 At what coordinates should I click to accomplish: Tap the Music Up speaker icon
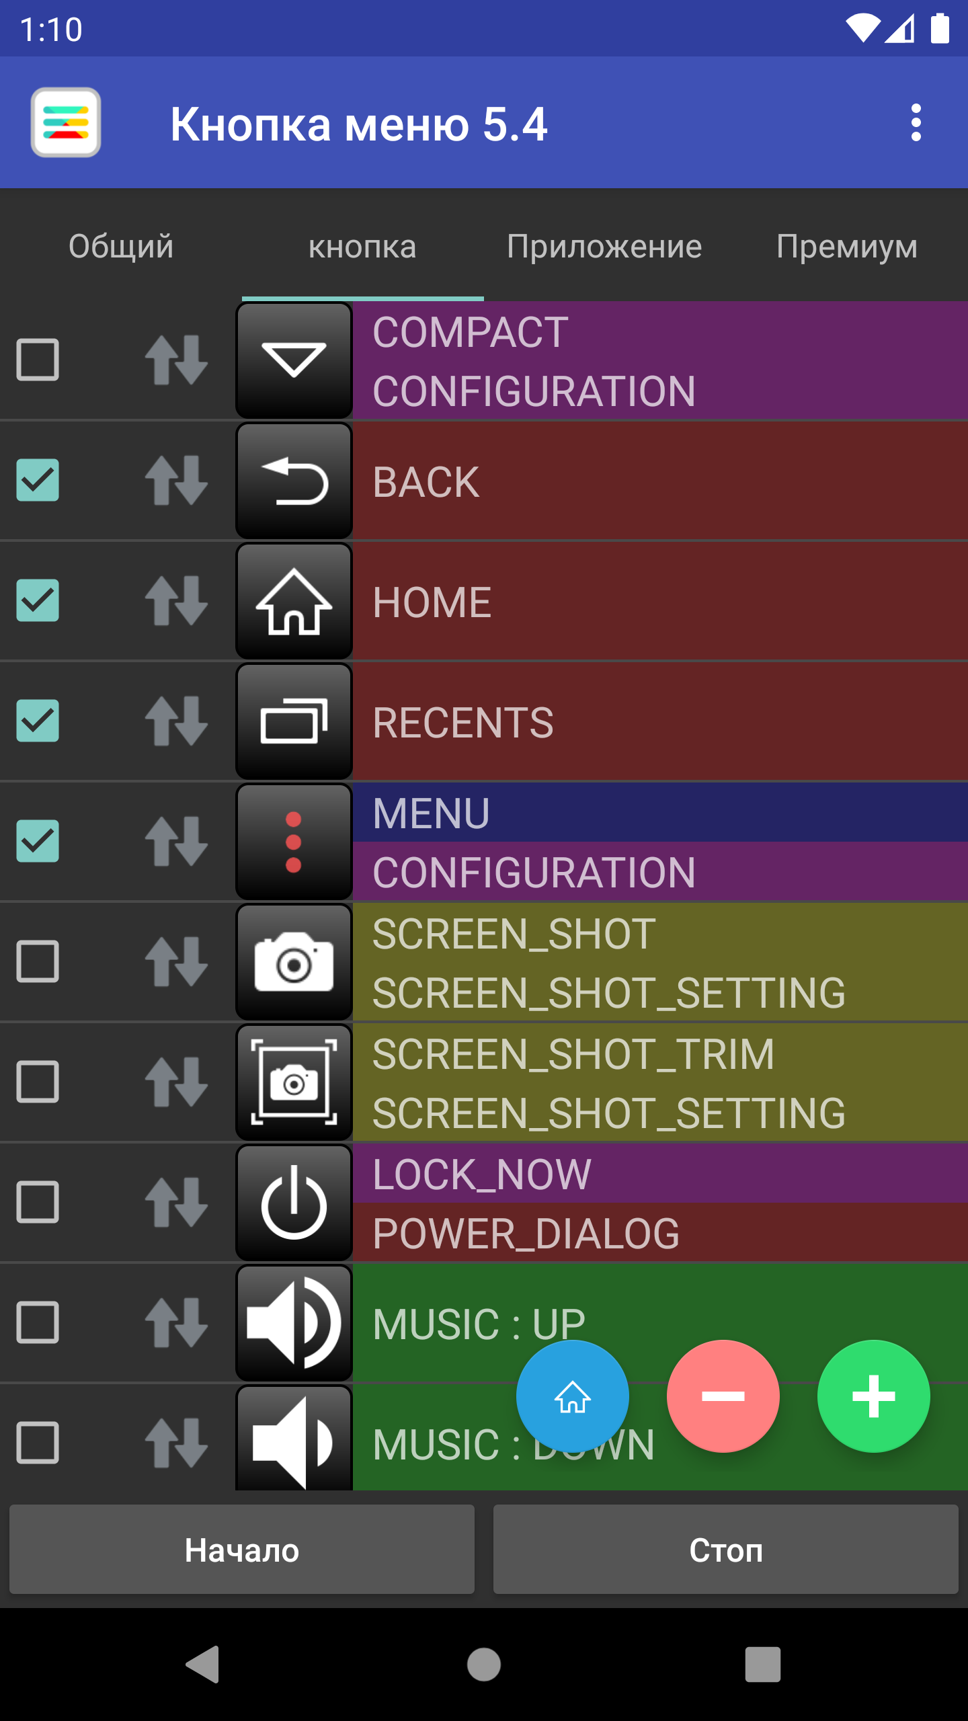pyautogui.click(x=294, y=1323)
